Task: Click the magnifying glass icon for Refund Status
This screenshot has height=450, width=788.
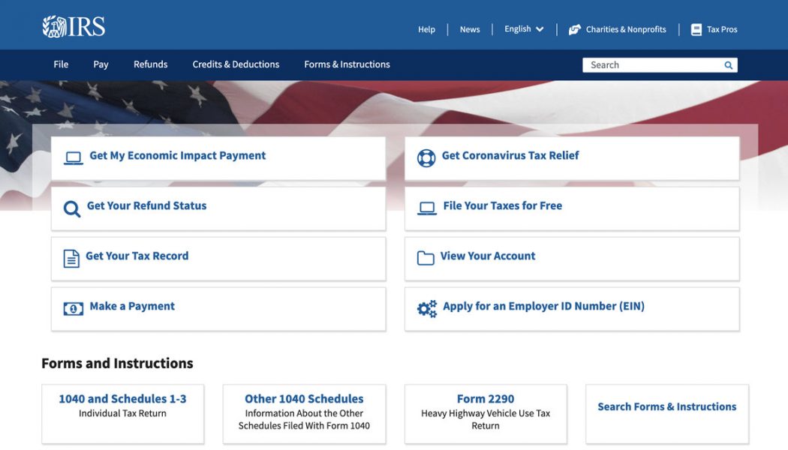Action: pyautogui.click(x=72, y=208)
